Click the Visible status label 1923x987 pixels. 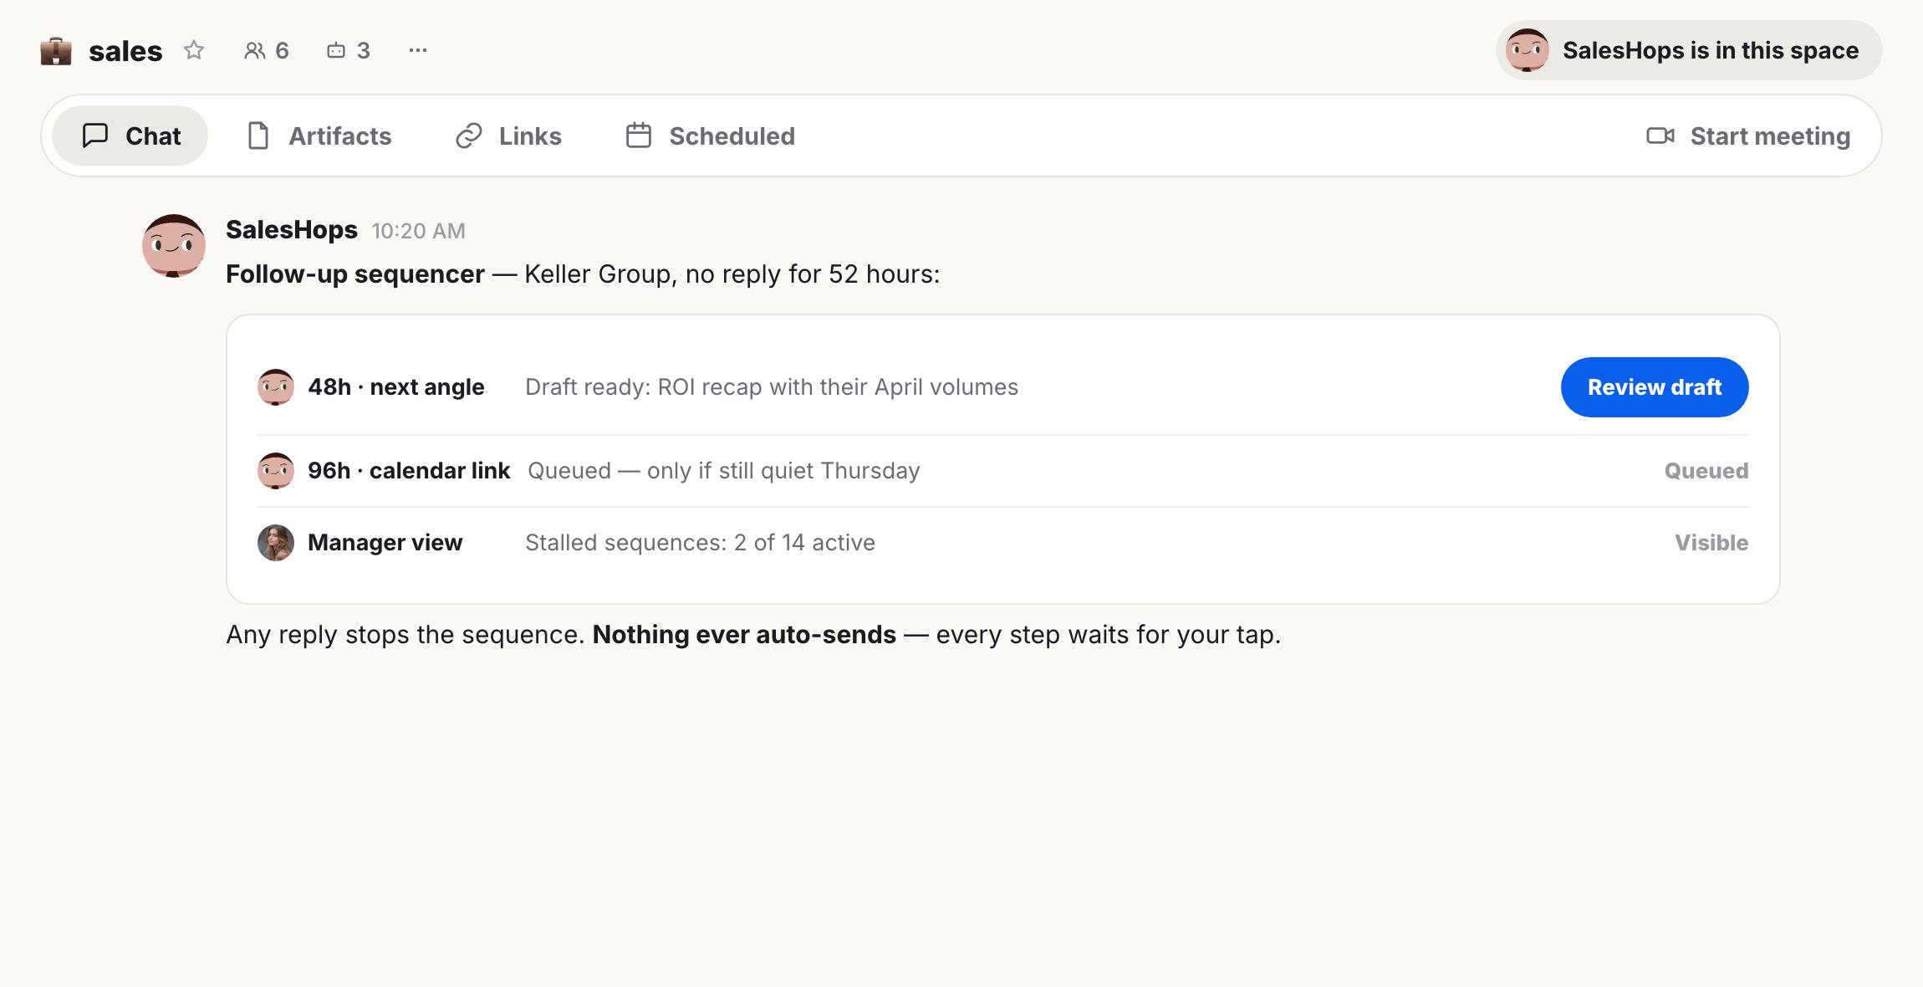[1711, 543]
